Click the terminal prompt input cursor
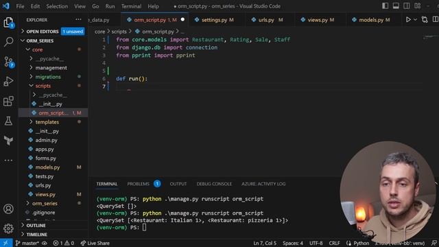Image resolution: width=439 pixels, height=247 pixels. (144, 227)
